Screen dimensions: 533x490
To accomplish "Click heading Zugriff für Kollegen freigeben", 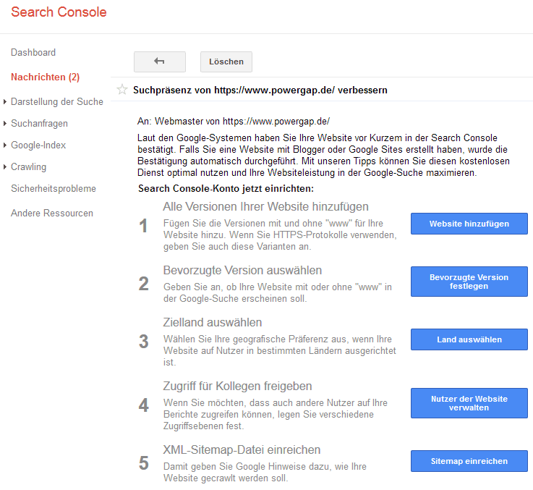I will (237, 386).
